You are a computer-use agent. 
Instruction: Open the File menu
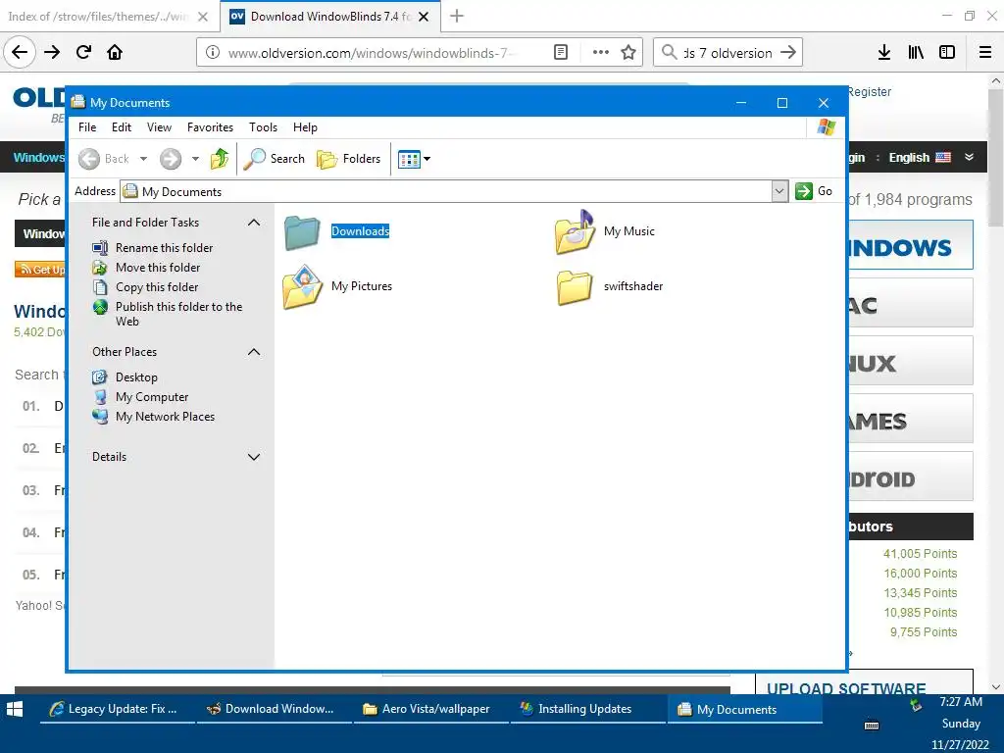(x=87, y=127)
